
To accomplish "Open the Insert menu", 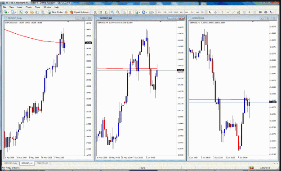I will point(20,7).
